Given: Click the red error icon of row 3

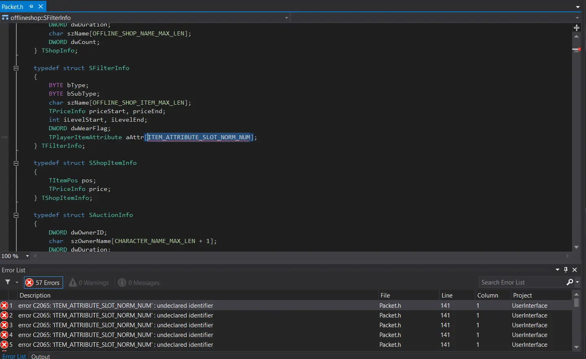Looking at the screenshot, I should tap(4, 325).
